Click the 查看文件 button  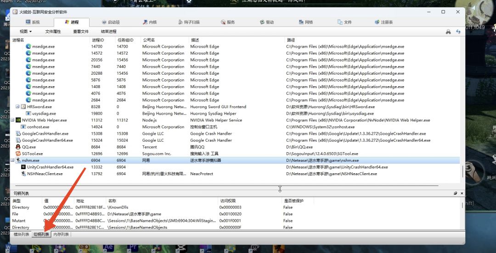81,32
